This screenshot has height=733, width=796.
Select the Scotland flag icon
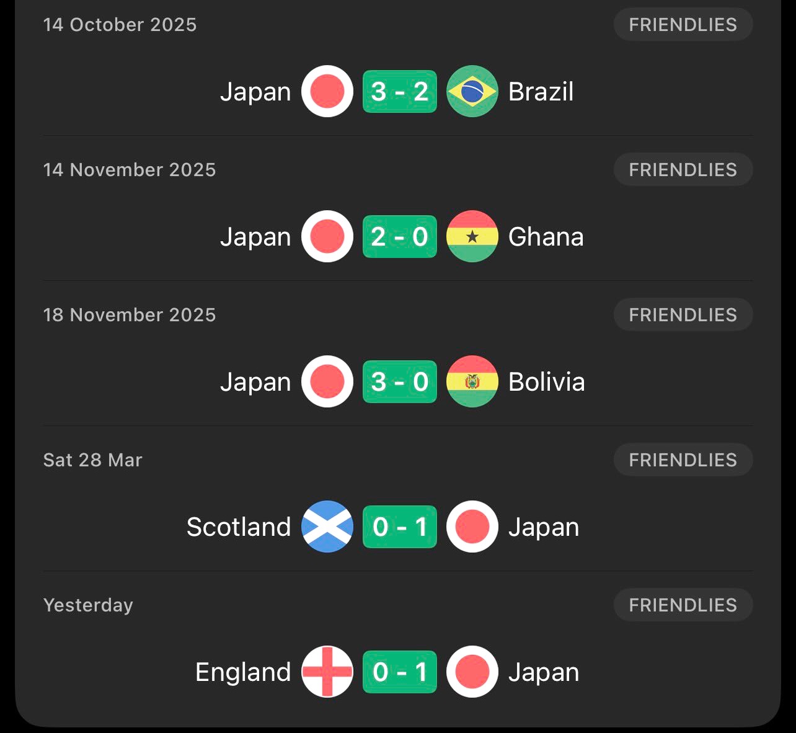(x=327, y=526)
